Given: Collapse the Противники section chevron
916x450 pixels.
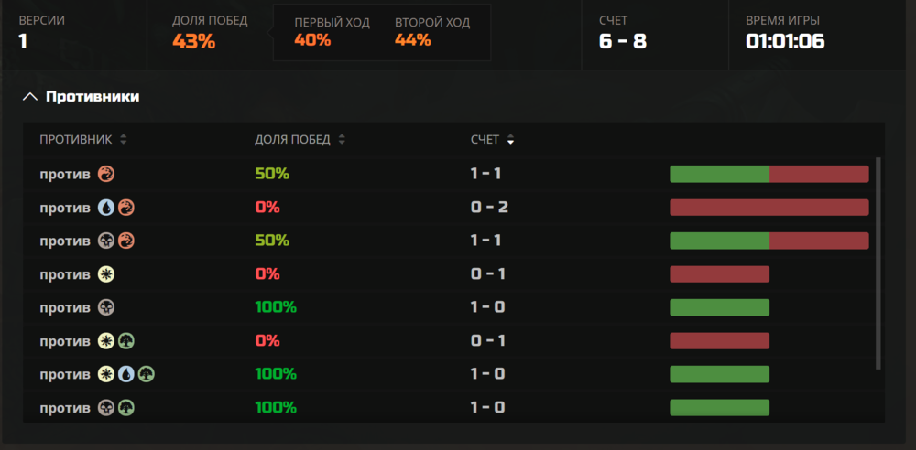Looking at the screenshot, I should [x=30, y=96].
